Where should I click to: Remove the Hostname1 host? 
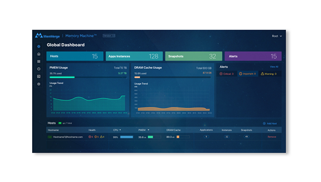click(272, 137)
